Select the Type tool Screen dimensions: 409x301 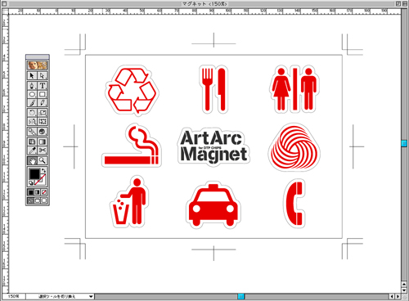43,86
